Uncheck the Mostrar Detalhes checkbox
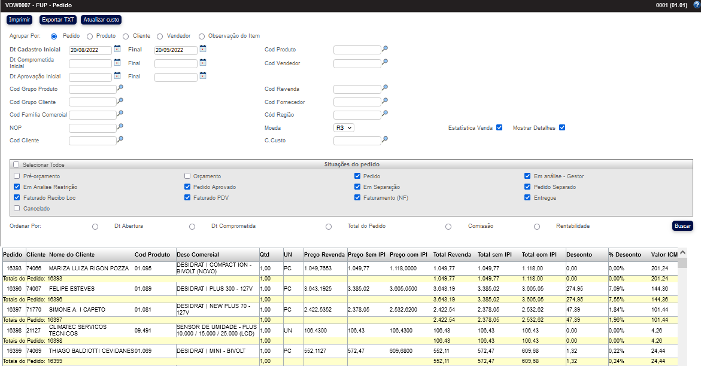 point(562,128)
